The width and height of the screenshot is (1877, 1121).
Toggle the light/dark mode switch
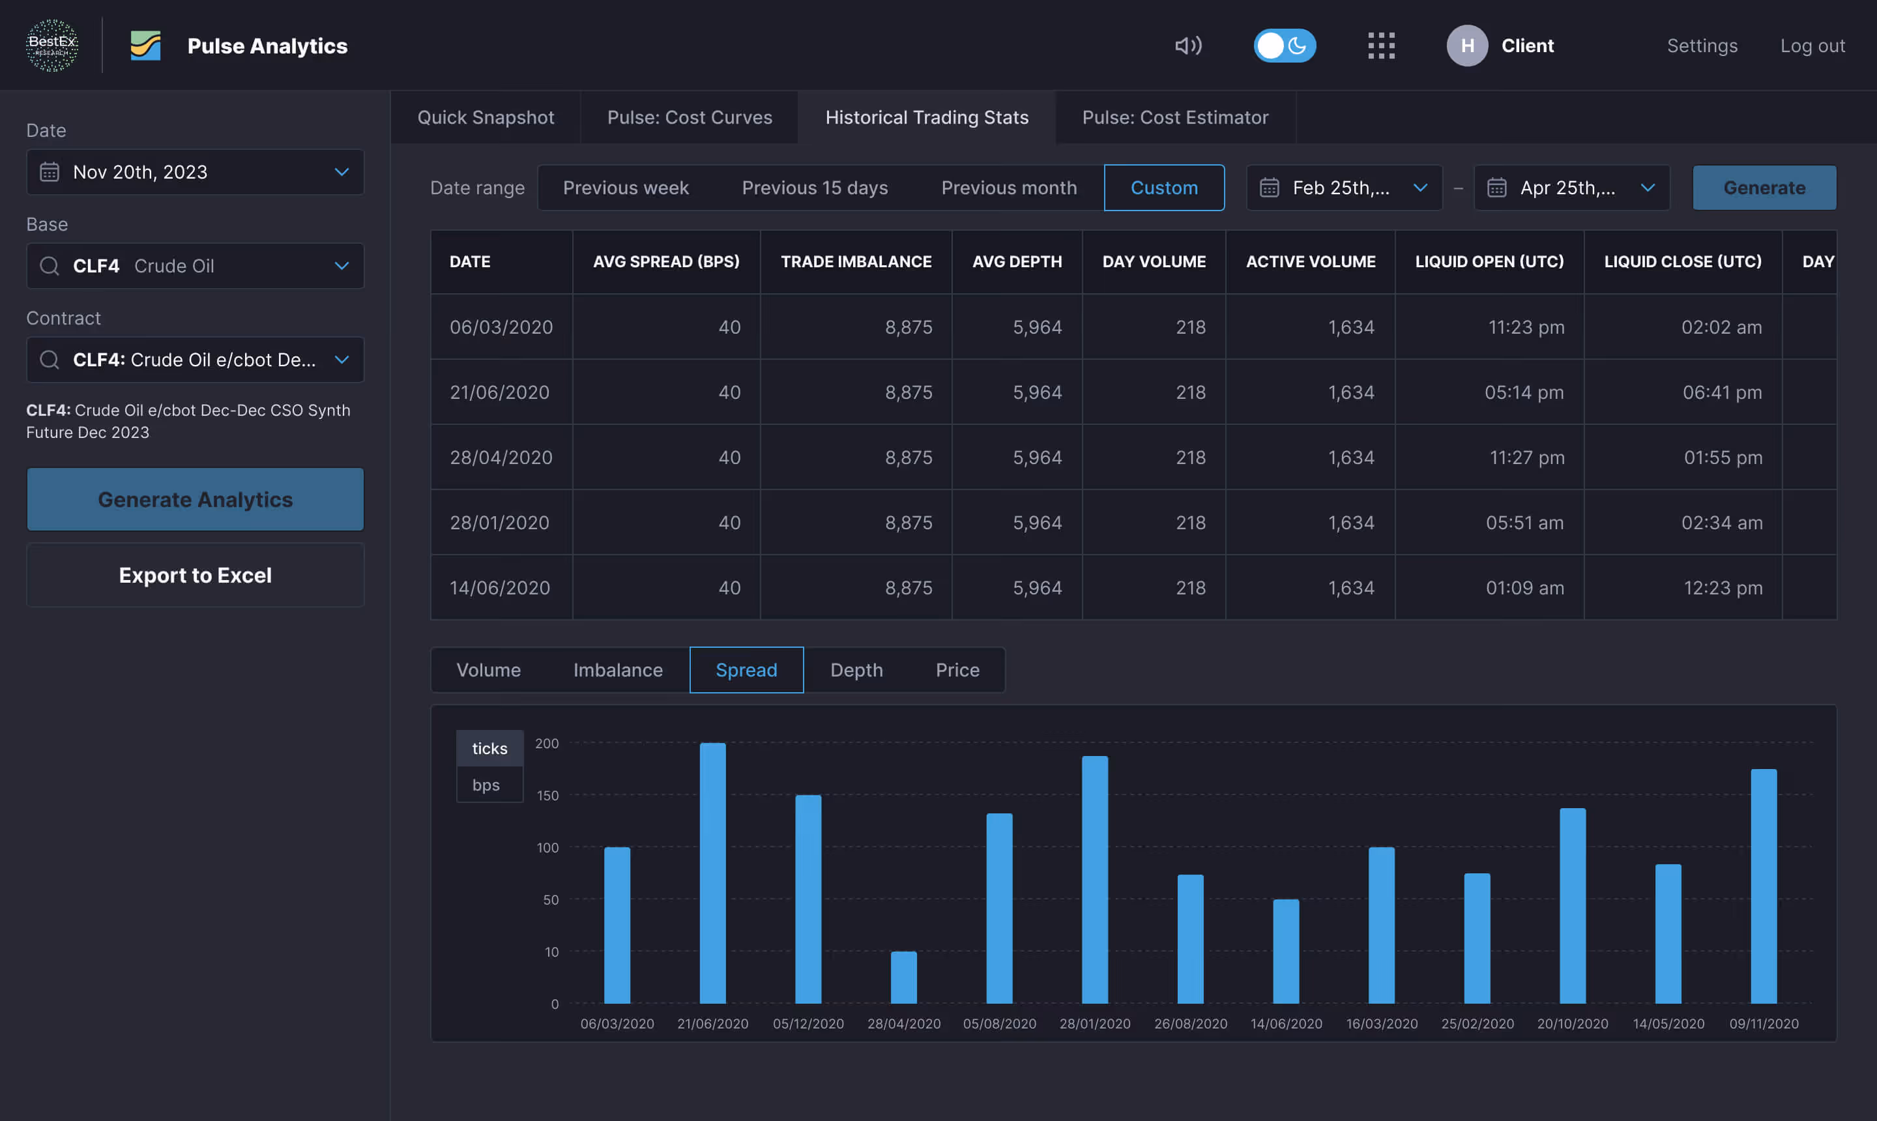[1284, 46]
